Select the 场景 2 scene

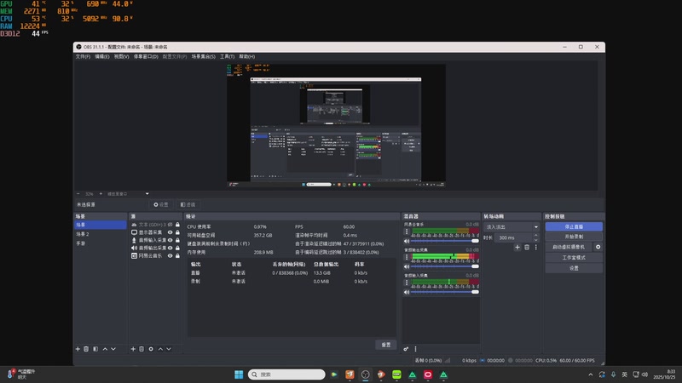tap(101, 234)
